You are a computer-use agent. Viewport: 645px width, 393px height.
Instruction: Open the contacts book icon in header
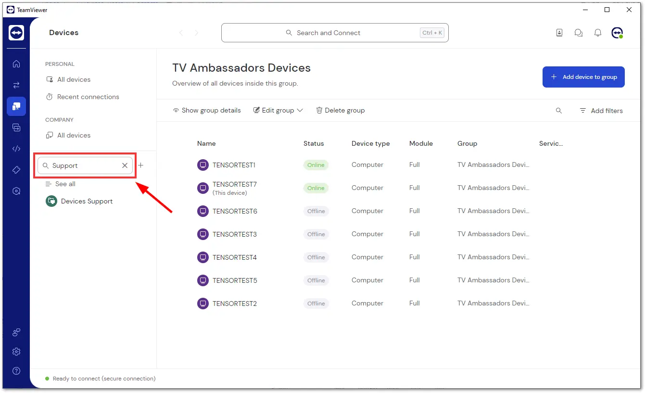point(559,33)
